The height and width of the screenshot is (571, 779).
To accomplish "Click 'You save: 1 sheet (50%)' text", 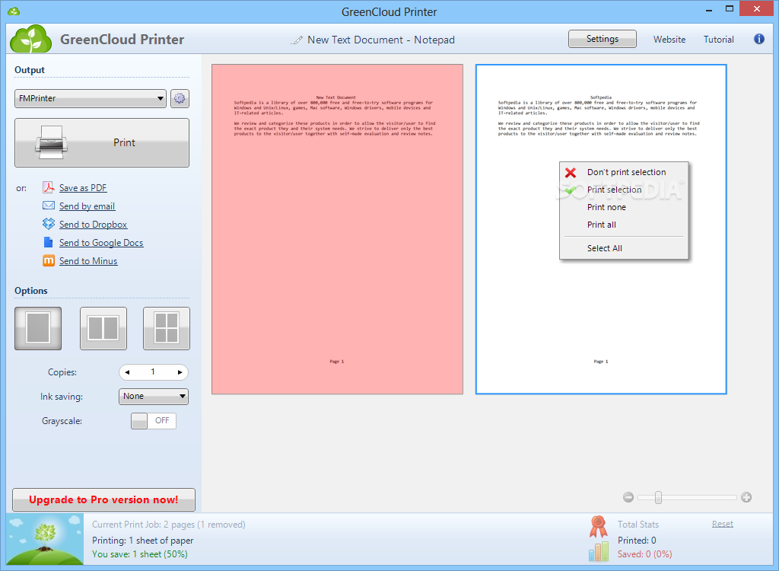I will click(x=140, y=554).
